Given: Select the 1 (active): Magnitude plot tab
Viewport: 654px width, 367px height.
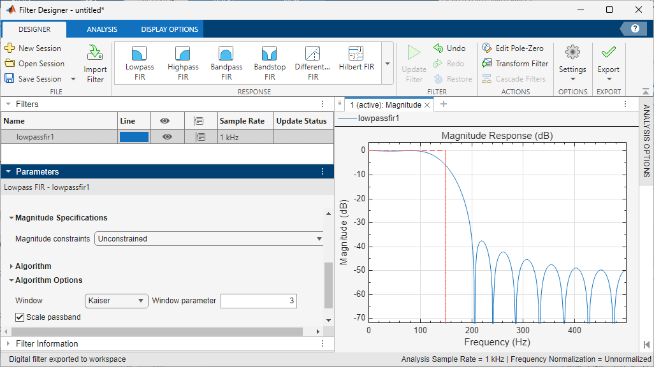Looking at the screenshot, I should 386,104.
